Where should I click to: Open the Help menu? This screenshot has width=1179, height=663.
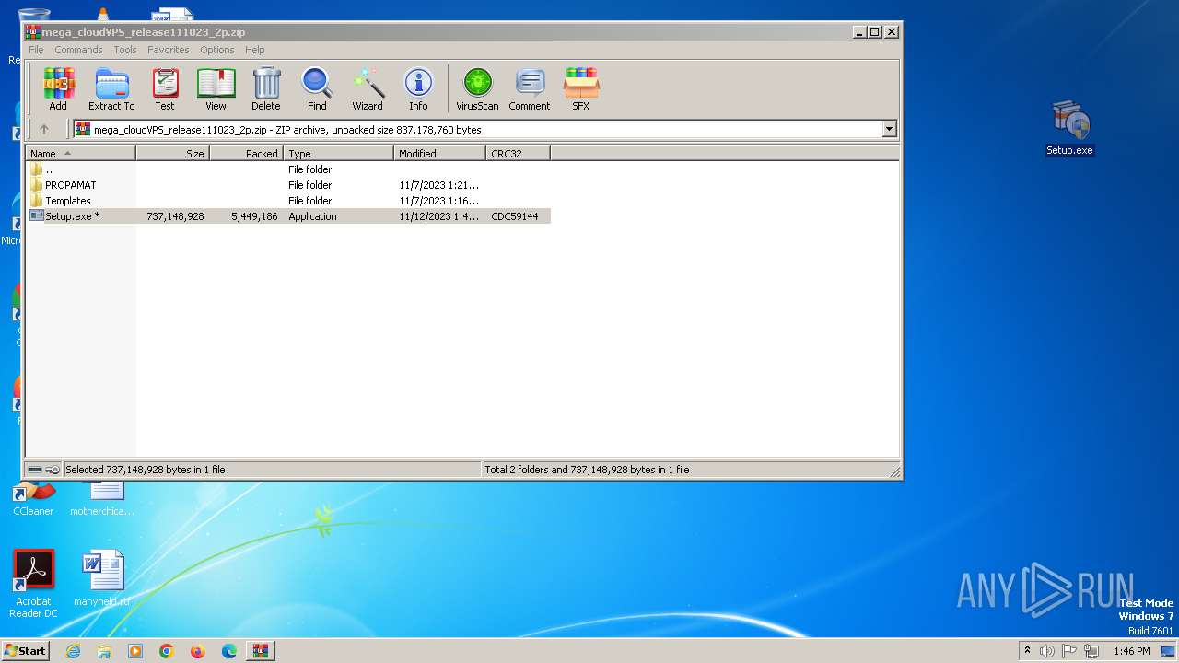click(x=255, y=50)
